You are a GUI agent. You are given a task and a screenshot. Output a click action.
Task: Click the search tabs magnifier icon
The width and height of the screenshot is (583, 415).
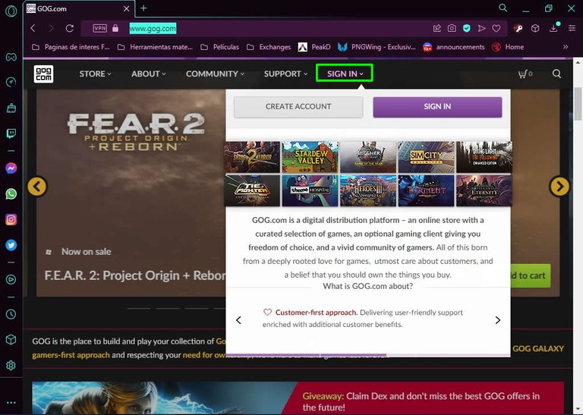[x=503, y=8]
